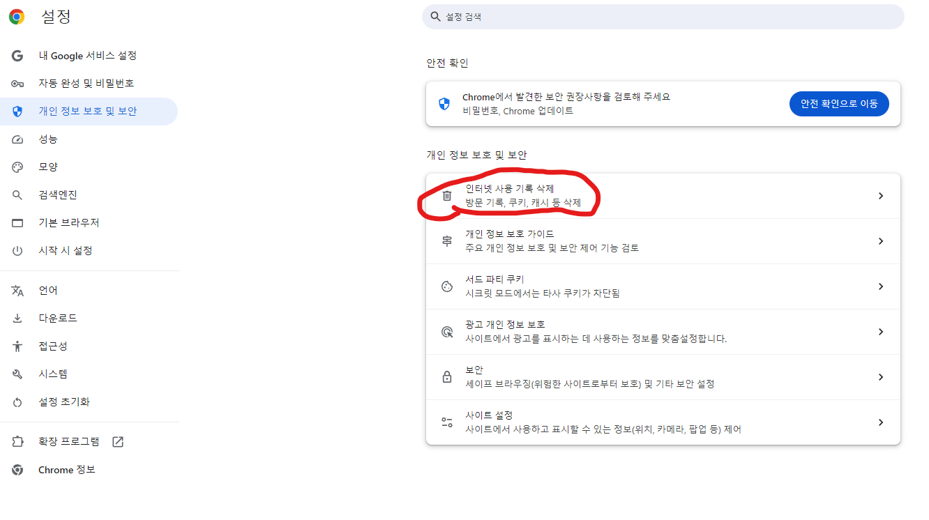Click 비밀번호, Chrome 업데이트 text in safety card
The height and width of the screenshot is (520, 929).
pos(518,111)
